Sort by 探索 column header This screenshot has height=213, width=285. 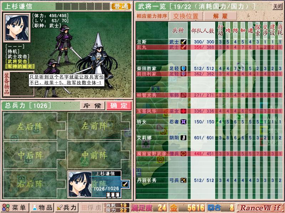(x=258, y=31)
